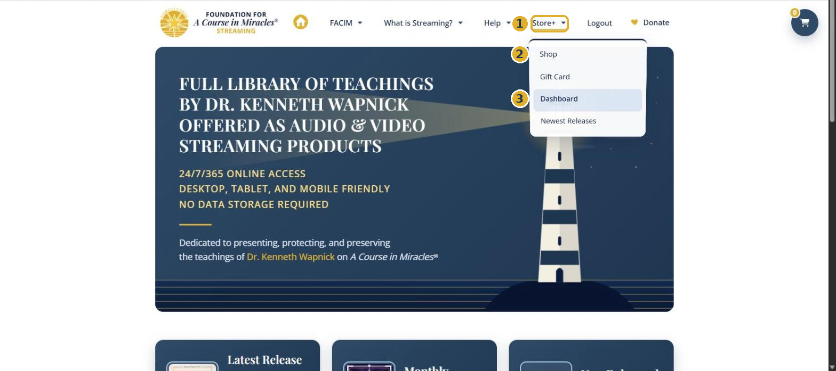Open the shopping cart
836x371 pixels.
pos(805,22)
